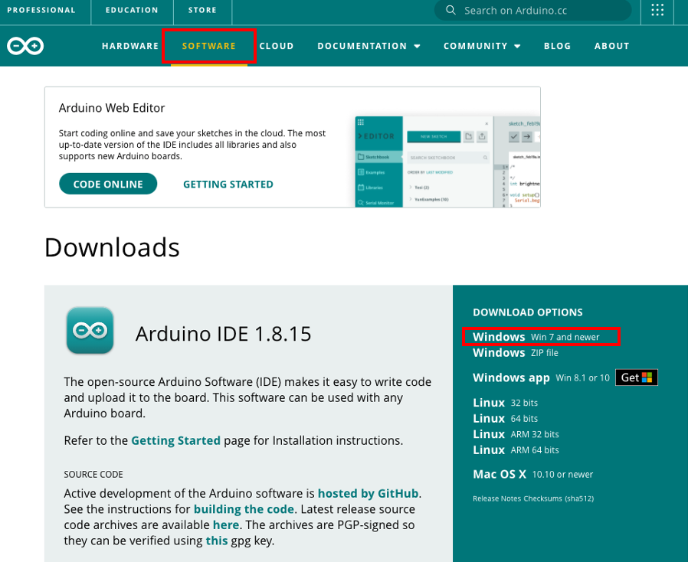The image size is (688, 562).
Task: Click the Code Online button
Action: 108,184
